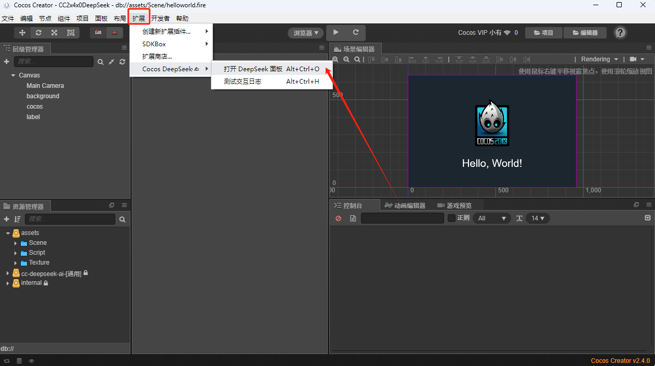Open the help question mark button

click(x=620, y=32)
